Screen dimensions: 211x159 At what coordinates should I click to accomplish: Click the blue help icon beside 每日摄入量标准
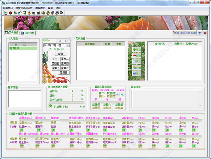pos(200,33)
